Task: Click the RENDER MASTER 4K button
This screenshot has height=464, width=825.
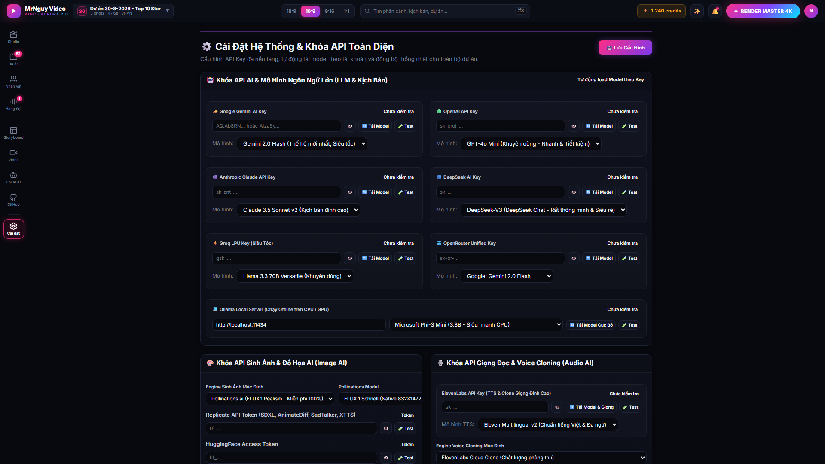Action: click(x=763, y=11)
